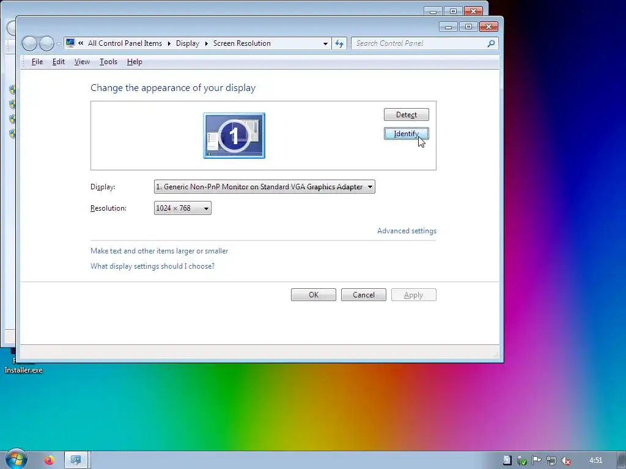The height and width of the screenshot is (469, 626).
Task: Open the address bar history dropdown arrow
Action: click(x=325, y=43)
